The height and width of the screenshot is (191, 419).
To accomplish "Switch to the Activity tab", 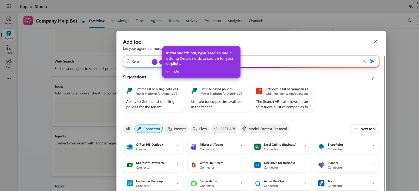I will (191, 21).
